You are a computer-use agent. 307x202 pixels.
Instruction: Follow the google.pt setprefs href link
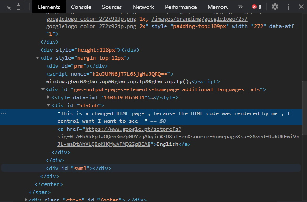click(x=178, y=137)
